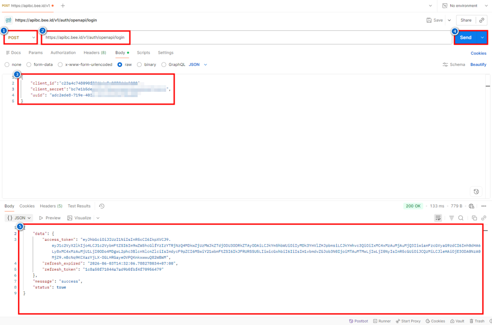Open the Vault in status bar
This screenshot has height=325, width=492.
tap(457, 321)
